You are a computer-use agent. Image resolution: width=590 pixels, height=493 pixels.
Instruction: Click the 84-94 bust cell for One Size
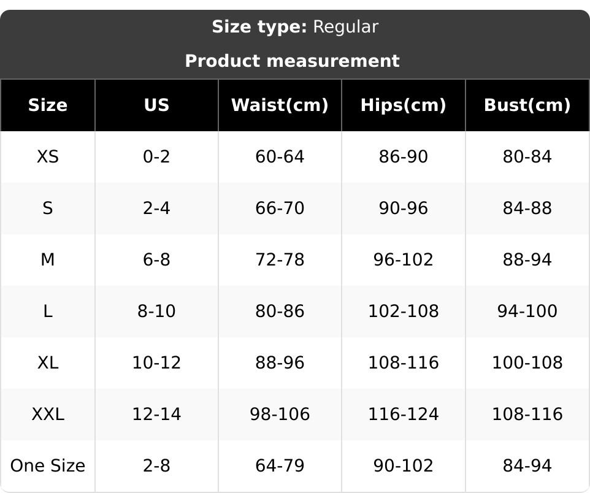(x=527, y=466)
